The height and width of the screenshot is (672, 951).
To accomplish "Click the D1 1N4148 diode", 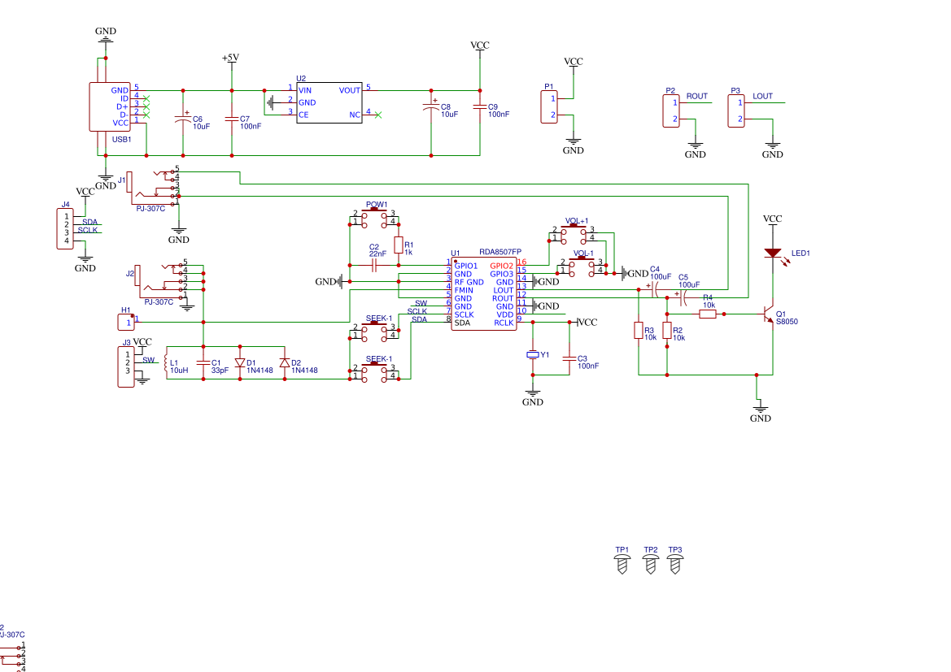I will click(x=240, y=363).
